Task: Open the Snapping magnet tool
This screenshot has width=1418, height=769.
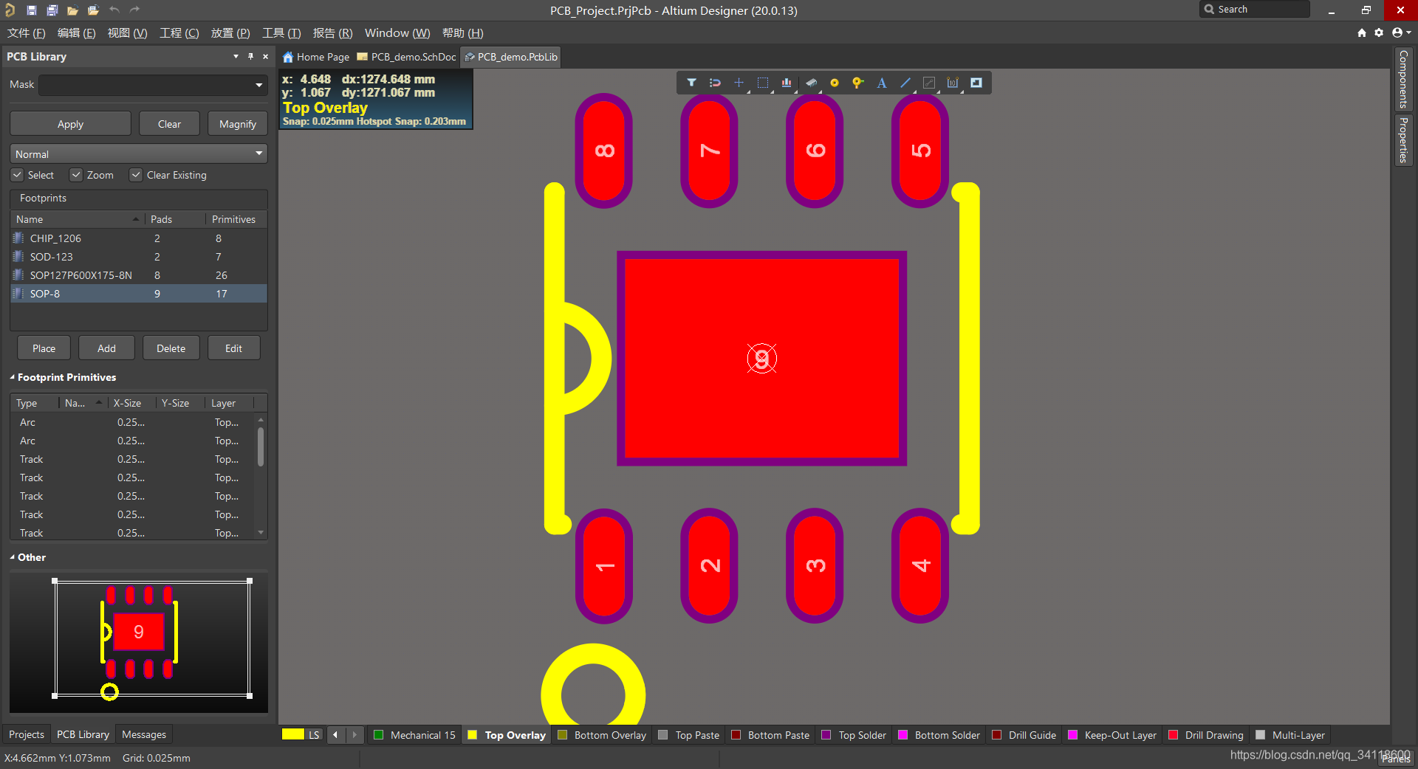Action: tap(715, 83)
